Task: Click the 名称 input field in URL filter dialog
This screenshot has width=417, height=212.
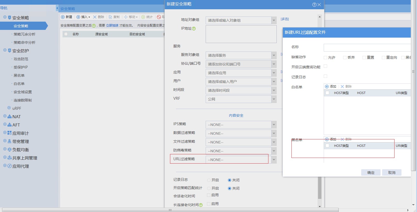Action: (367, 47)
